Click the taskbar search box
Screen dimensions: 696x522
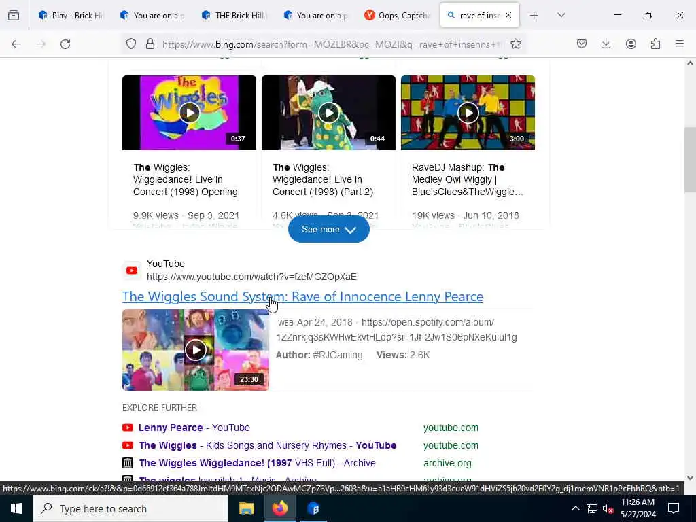pyautogui.click(x=130, y=508)
